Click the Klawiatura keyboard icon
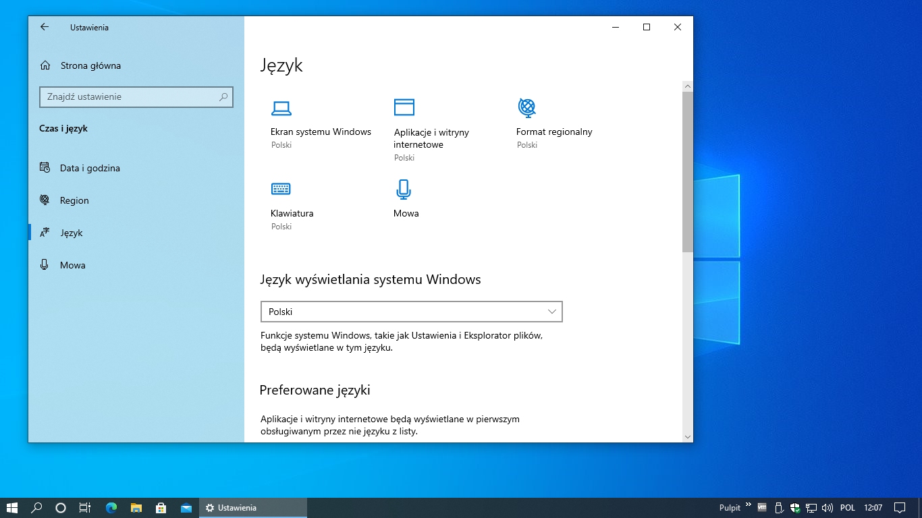Screen dimensions: 922x518 click(281, 189)
